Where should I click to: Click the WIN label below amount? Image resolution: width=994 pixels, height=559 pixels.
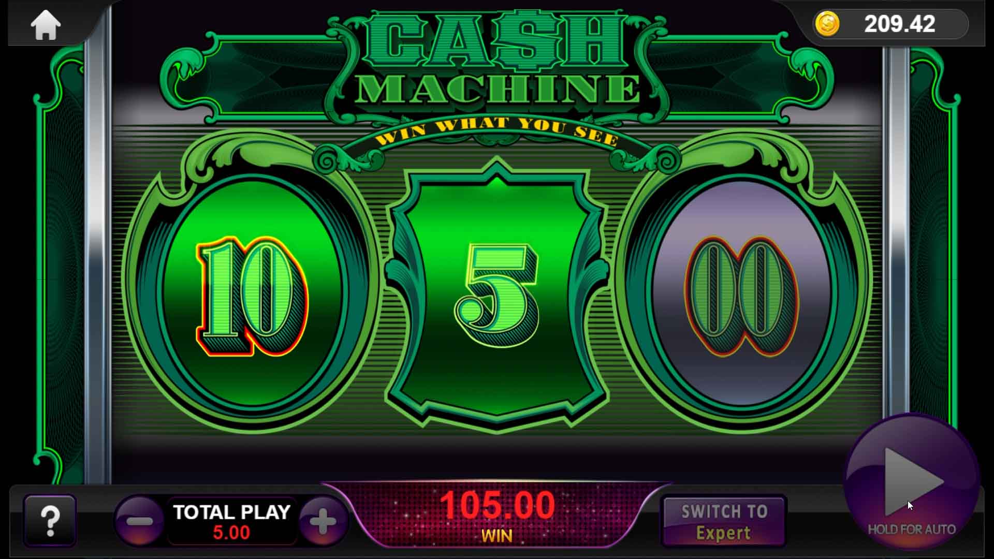[x=497, y=536]
